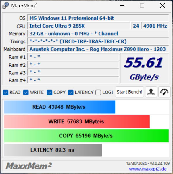Click the 55.61 GByte/s score display
The image size is (173, 174).
[x=144, y=68]
